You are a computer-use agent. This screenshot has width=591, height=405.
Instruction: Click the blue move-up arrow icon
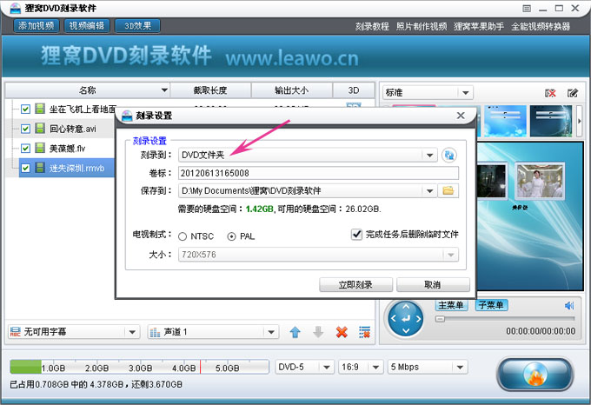pos(295,332)
